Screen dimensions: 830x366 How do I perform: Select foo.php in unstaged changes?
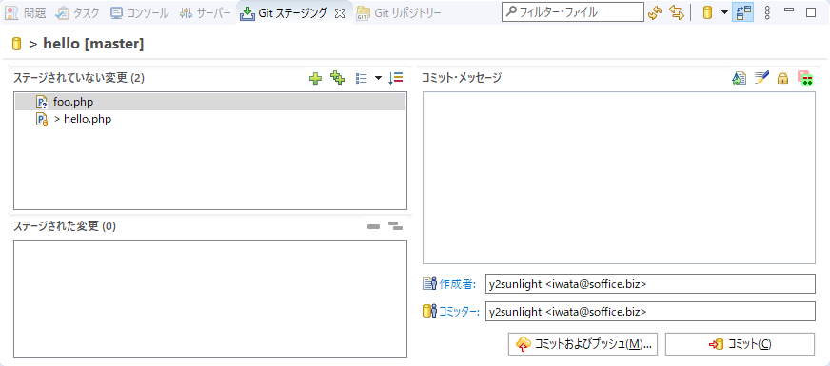(210, 102)
